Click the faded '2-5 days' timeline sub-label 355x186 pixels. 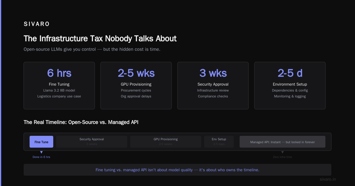pyautogui.click(x=219, y=144)
